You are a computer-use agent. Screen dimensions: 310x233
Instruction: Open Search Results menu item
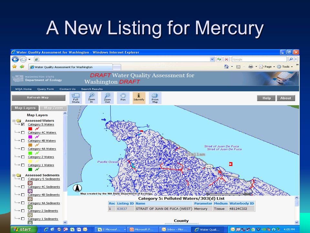[x=92, y=89]
